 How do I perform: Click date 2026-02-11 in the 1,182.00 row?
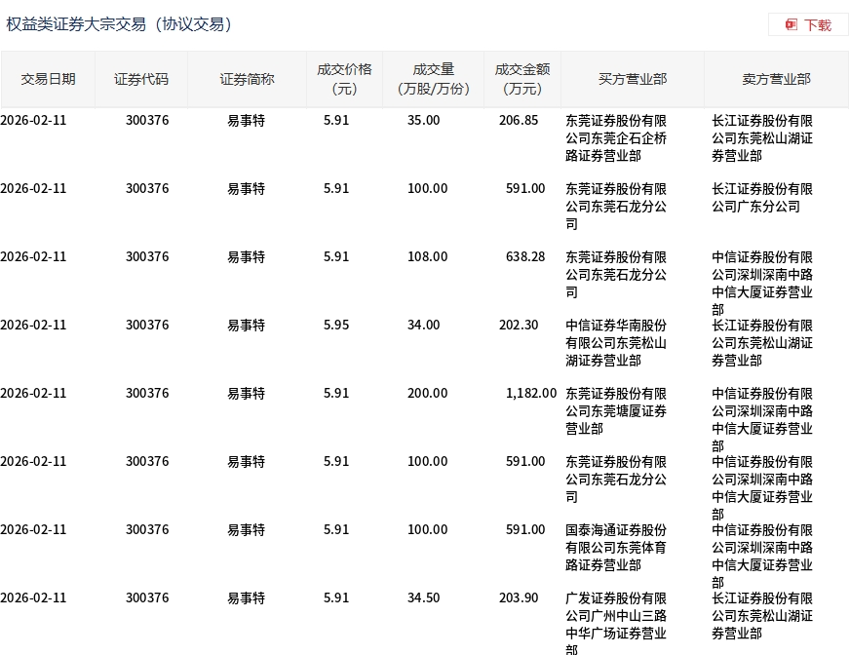(x=33, y=394)
